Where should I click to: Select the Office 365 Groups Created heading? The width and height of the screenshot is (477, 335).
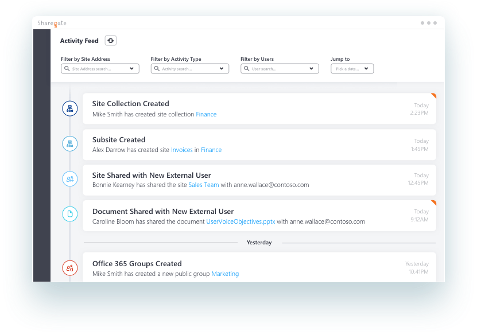[x=137, y=264]
